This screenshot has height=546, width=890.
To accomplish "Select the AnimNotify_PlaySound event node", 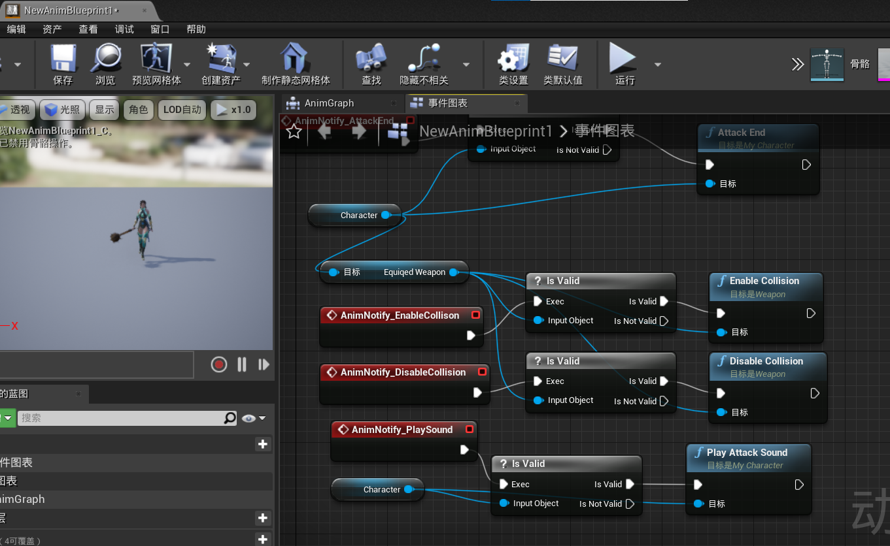I will [404, 441].
